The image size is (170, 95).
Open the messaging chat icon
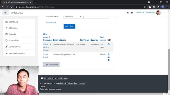click(132, 13)
